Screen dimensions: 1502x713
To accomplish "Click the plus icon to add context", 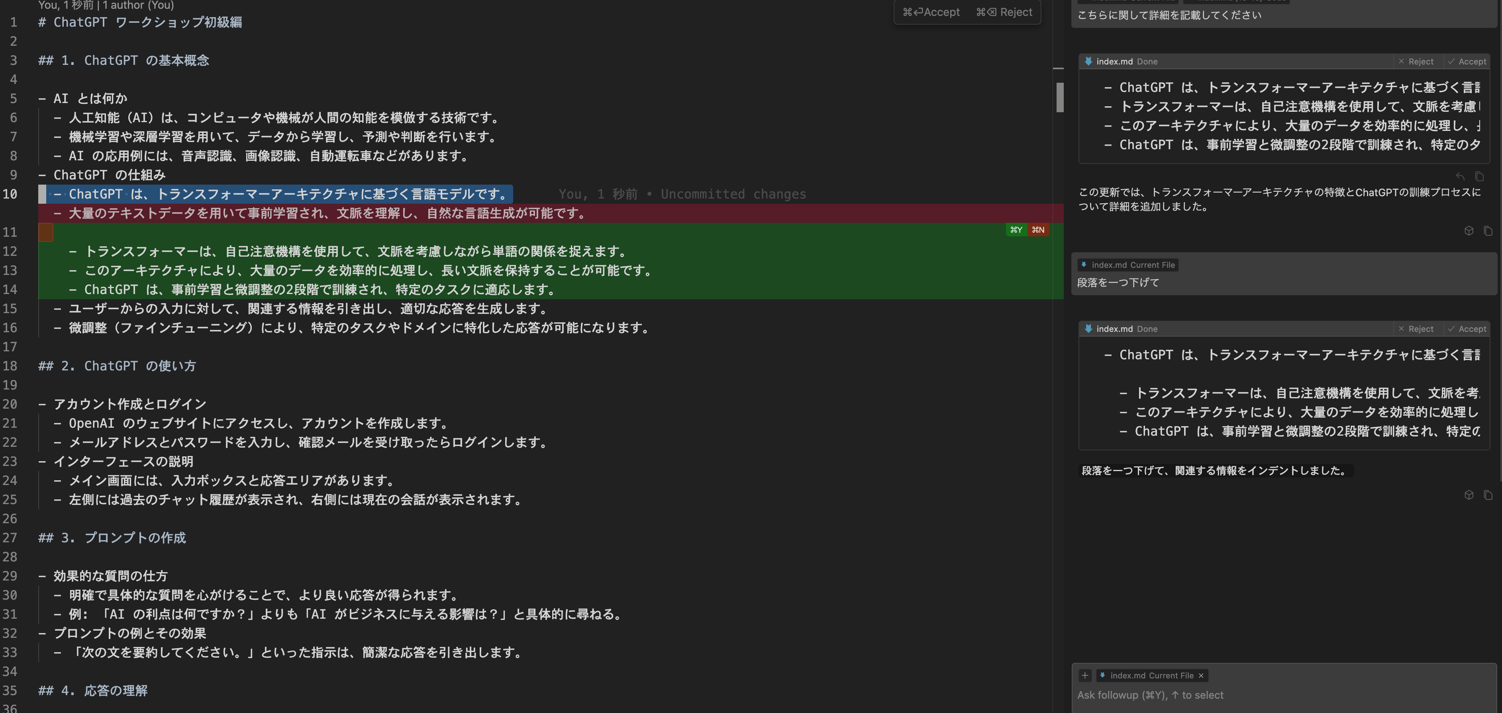I will (x=1084, y=675).
